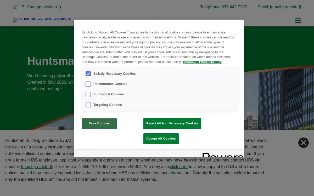
Task: Click Reject All Not Necessary Cookies
Action: [x=172, y=123]
